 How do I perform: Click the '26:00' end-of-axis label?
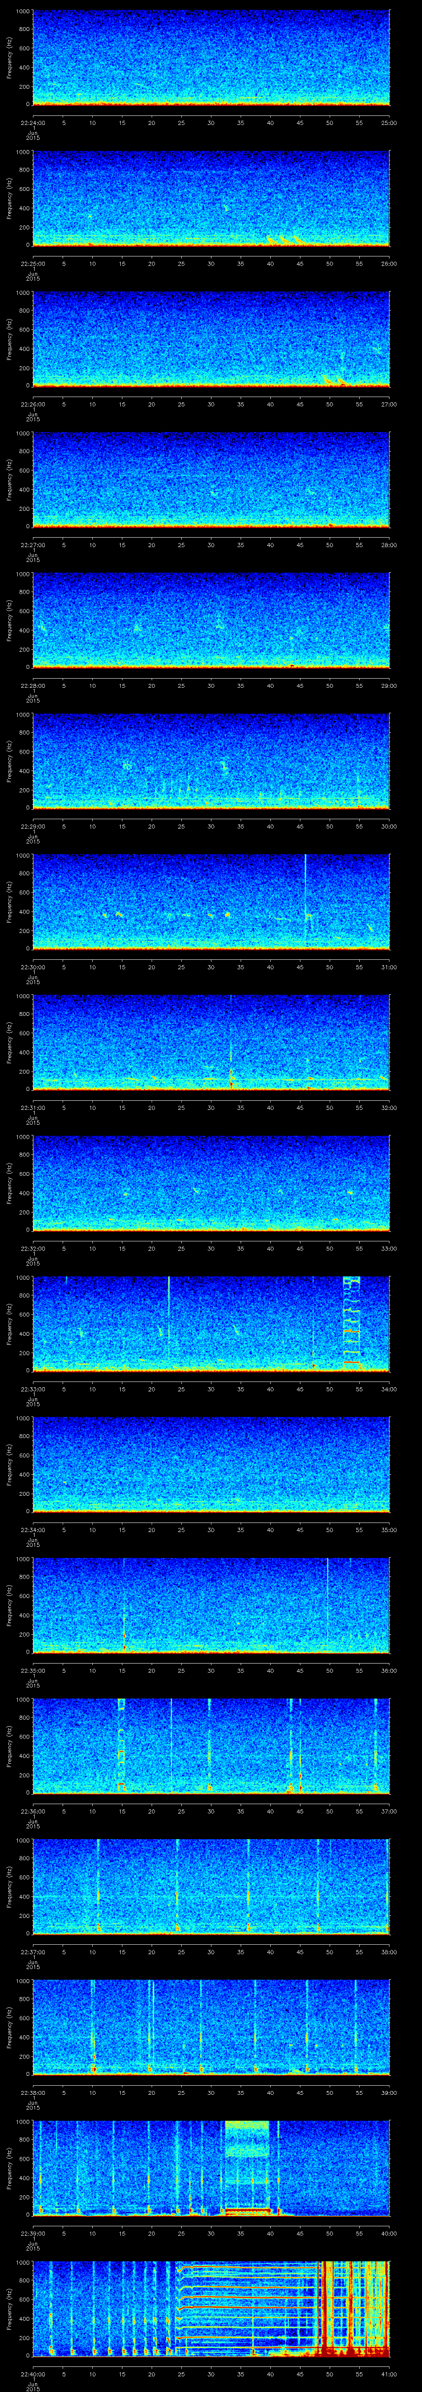pos(389,264)
